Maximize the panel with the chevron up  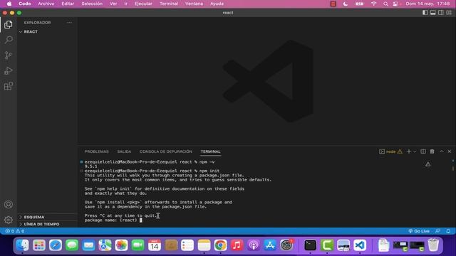pyautogui.click(x=442, y=151)
